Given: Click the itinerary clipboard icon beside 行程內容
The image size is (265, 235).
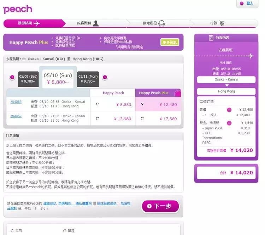Looking at the screenshot, I should (x=211, y=38).
